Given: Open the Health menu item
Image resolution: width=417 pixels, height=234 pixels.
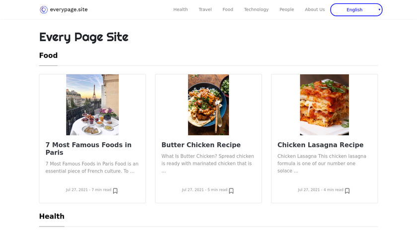Looking at the screenshot, I should point(180,9).
